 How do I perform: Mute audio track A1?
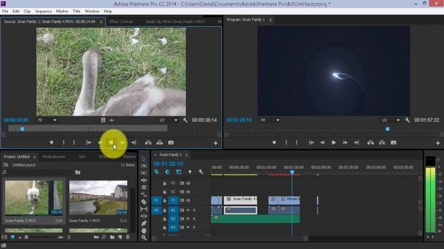(x=188, y=210)
